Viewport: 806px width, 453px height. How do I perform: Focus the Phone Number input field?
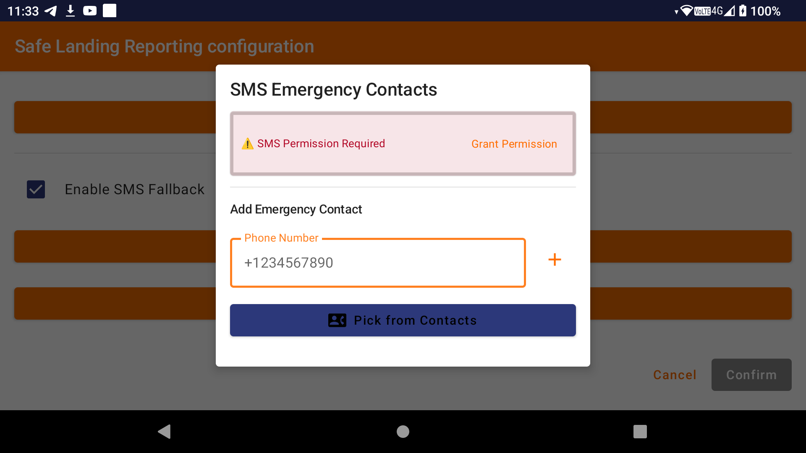pyautogui.click(x=378, y=263)
